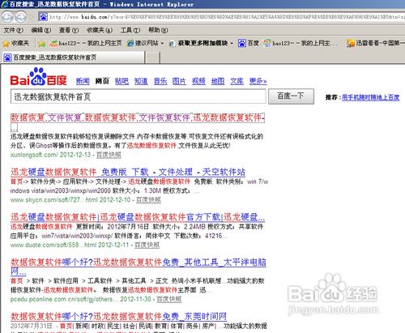405x333 pixels.
Task: Click the Baidu icon on the page tab
Action: coord(7,58)
